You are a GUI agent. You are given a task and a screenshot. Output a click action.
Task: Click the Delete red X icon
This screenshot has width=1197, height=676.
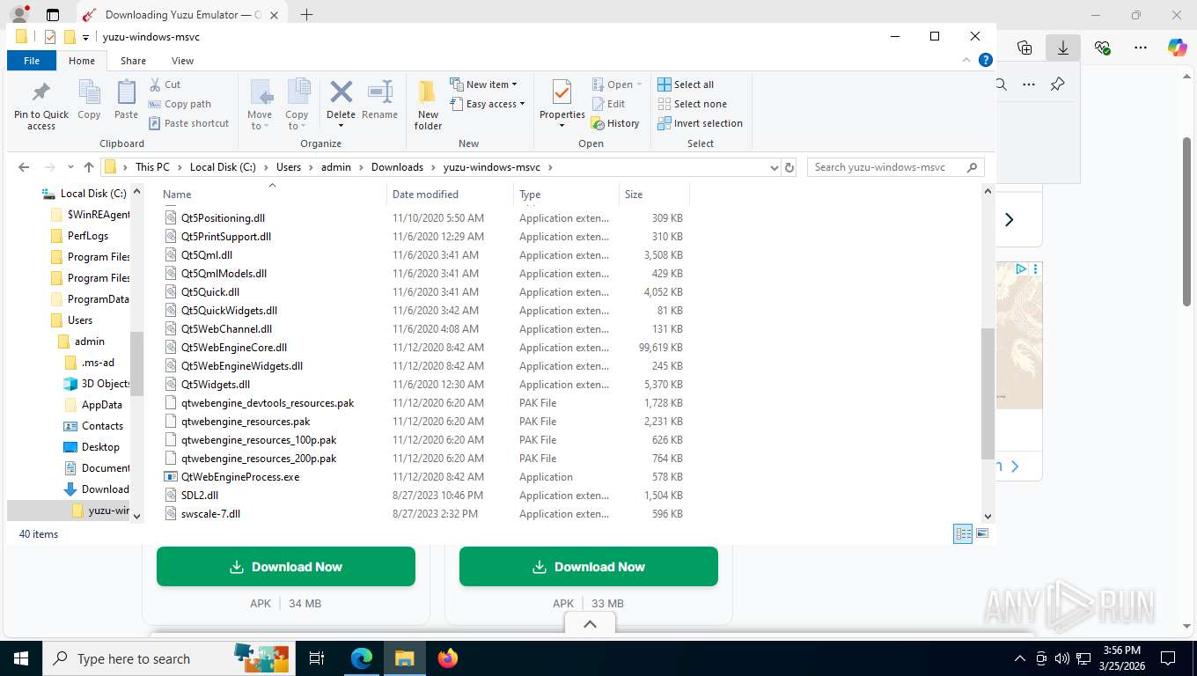pyautogui.click(x=341, y=92)
